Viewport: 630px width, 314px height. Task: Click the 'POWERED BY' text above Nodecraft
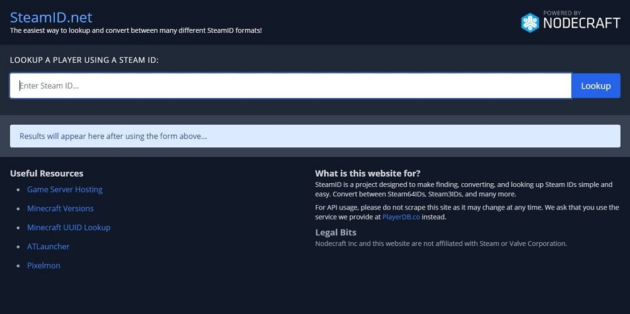click(x=561, y=13)
